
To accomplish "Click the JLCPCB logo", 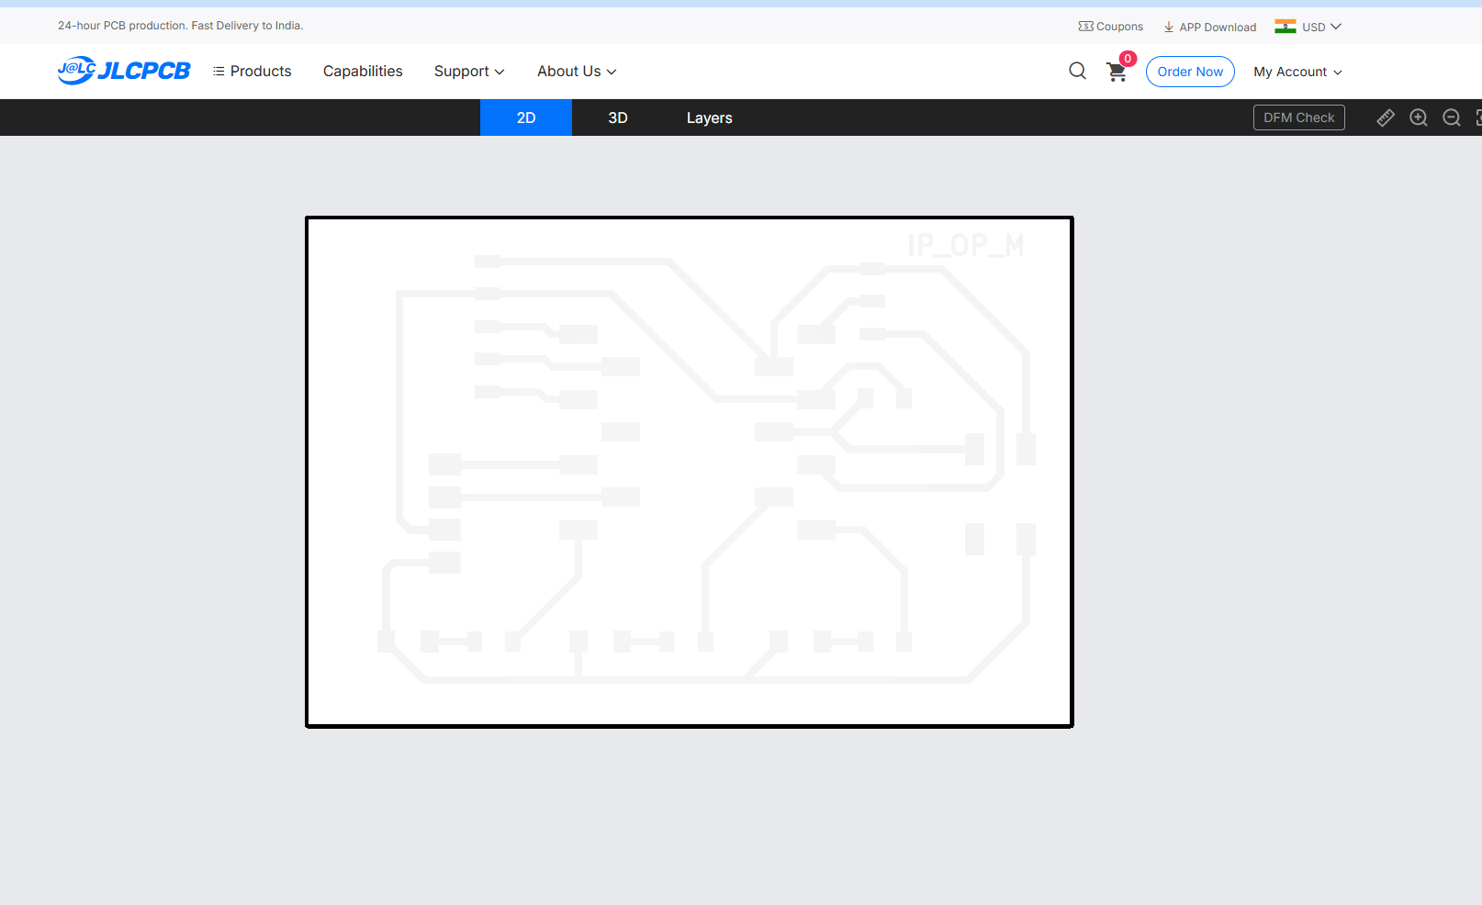I will click(x=124, y=71).
